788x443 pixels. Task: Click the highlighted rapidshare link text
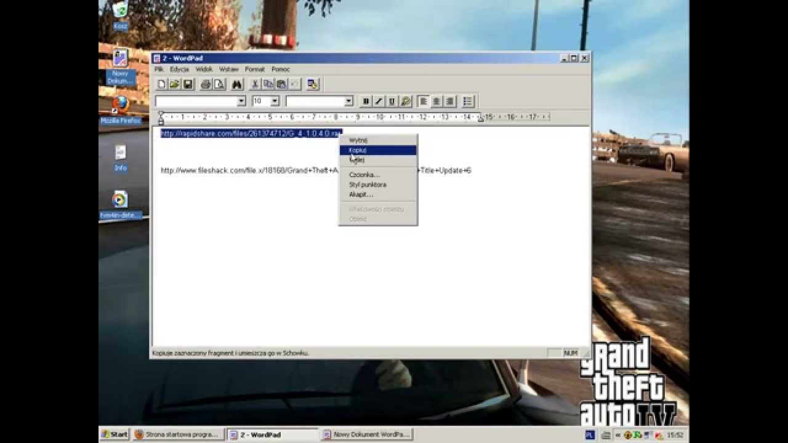pyautogui.click(x=251, y=134)
